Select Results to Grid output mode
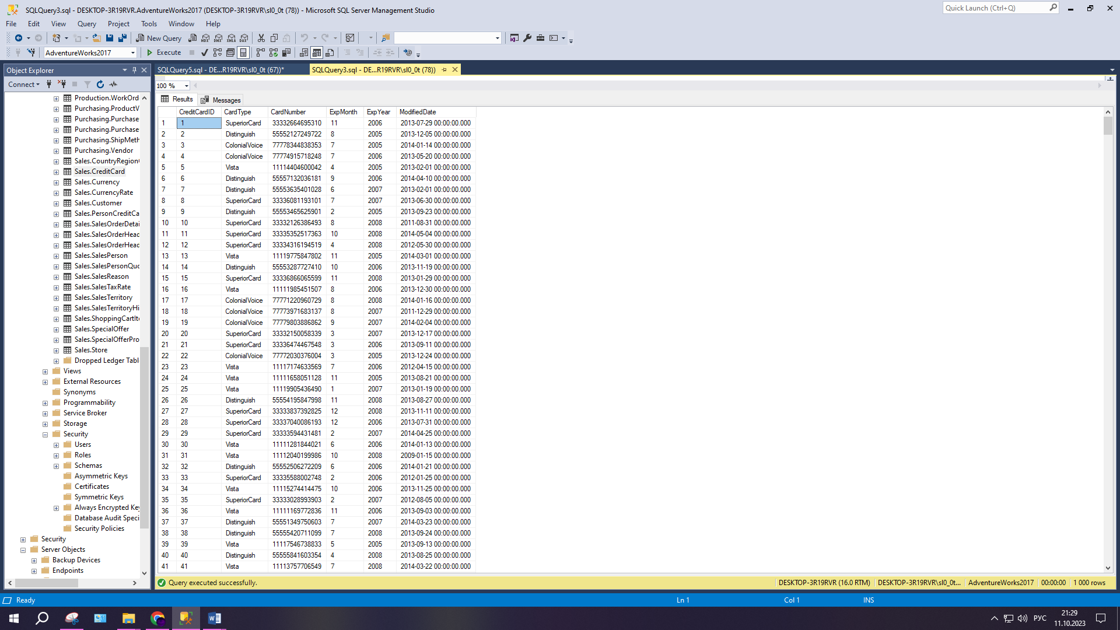 coord(317,52)
